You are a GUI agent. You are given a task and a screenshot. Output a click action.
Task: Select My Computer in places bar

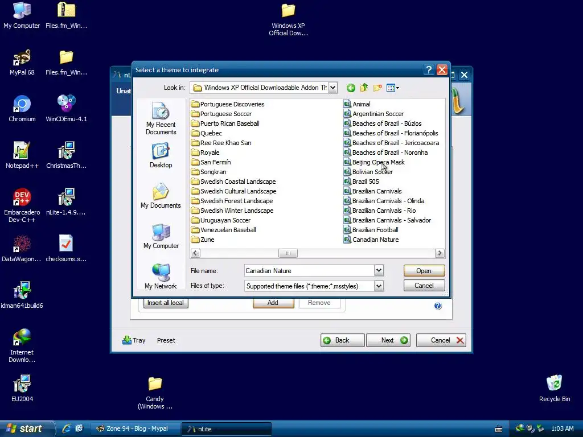[161, 236]
